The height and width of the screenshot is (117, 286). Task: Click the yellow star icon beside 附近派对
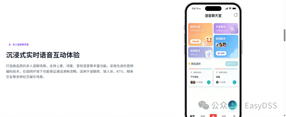tap(189, 64)
